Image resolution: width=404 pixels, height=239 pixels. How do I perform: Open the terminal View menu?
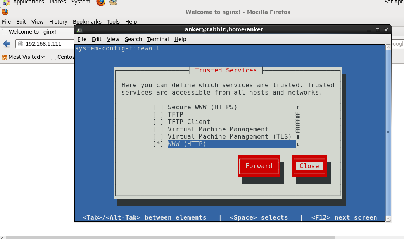(x=113, y=39)
